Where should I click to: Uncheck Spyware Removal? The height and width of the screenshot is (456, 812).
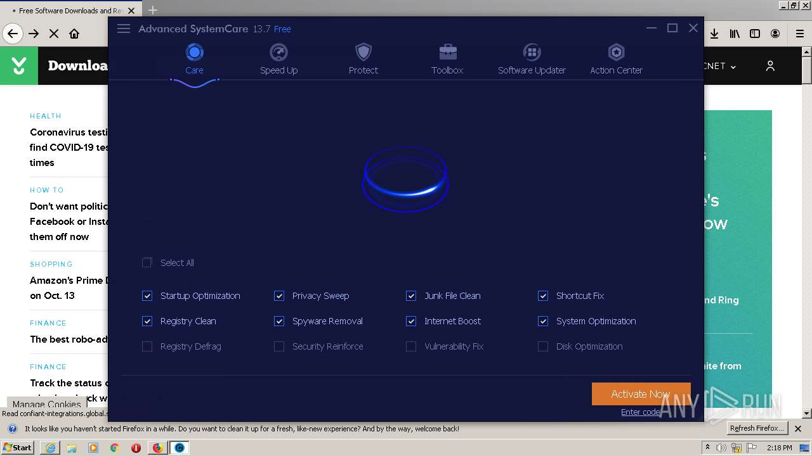click(x=279, y=321)
